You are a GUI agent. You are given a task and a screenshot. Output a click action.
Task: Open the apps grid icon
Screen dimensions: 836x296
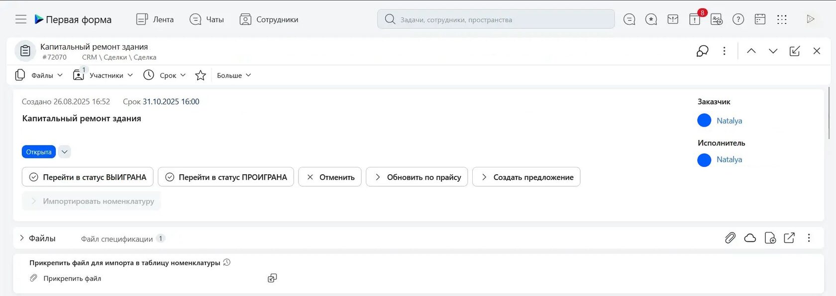(x=782, y=19)
